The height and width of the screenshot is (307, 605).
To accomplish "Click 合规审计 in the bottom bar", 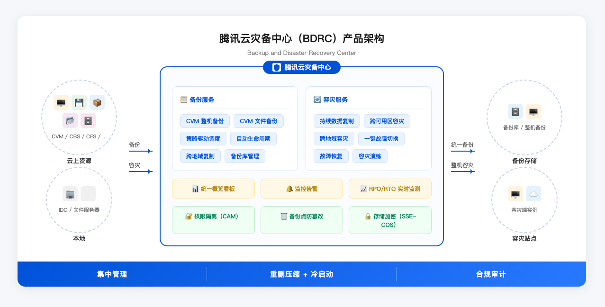I will (x=491, y=274).
